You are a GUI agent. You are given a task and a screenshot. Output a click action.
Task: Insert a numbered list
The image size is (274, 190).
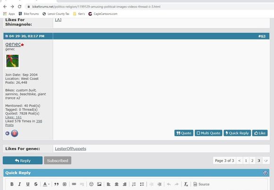(134, 184)
